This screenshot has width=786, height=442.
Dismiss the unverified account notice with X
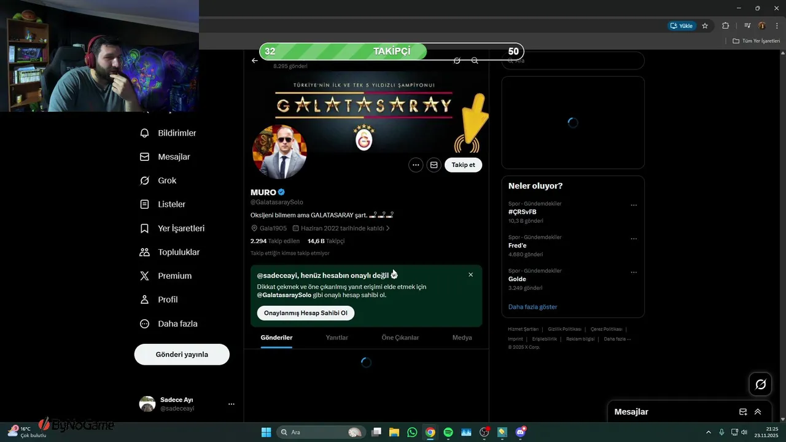click(x=471, y=274)
